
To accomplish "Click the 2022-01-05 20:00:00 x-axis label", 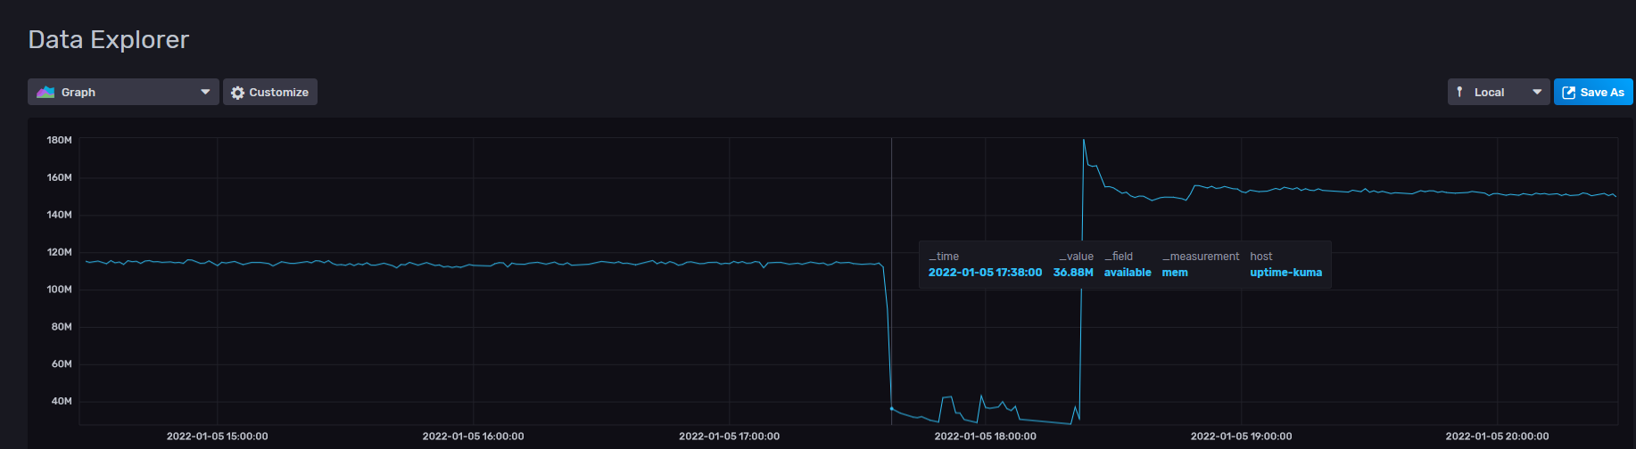I will (x=1497, y=437).
